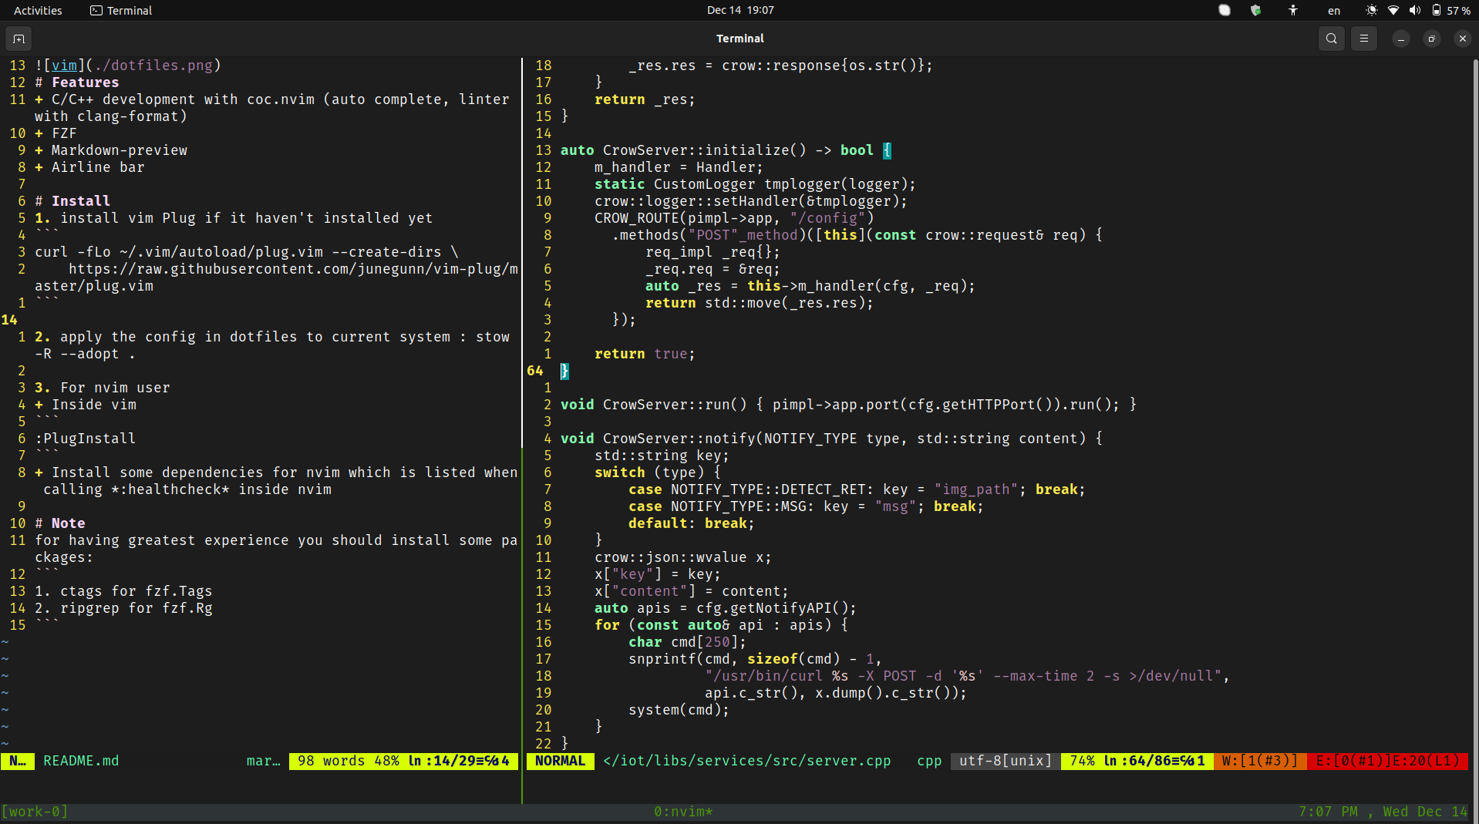Click the red errors segment in statusline

(x=1387, y=761)
